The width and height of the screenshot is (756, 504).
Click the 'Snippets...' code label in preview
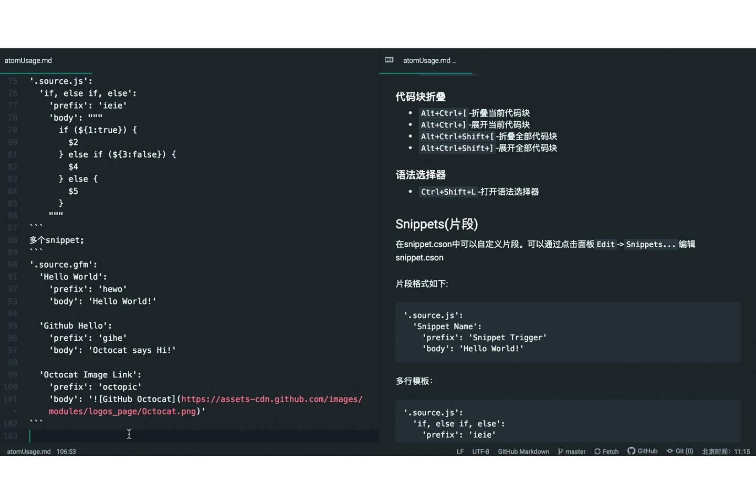650,244
